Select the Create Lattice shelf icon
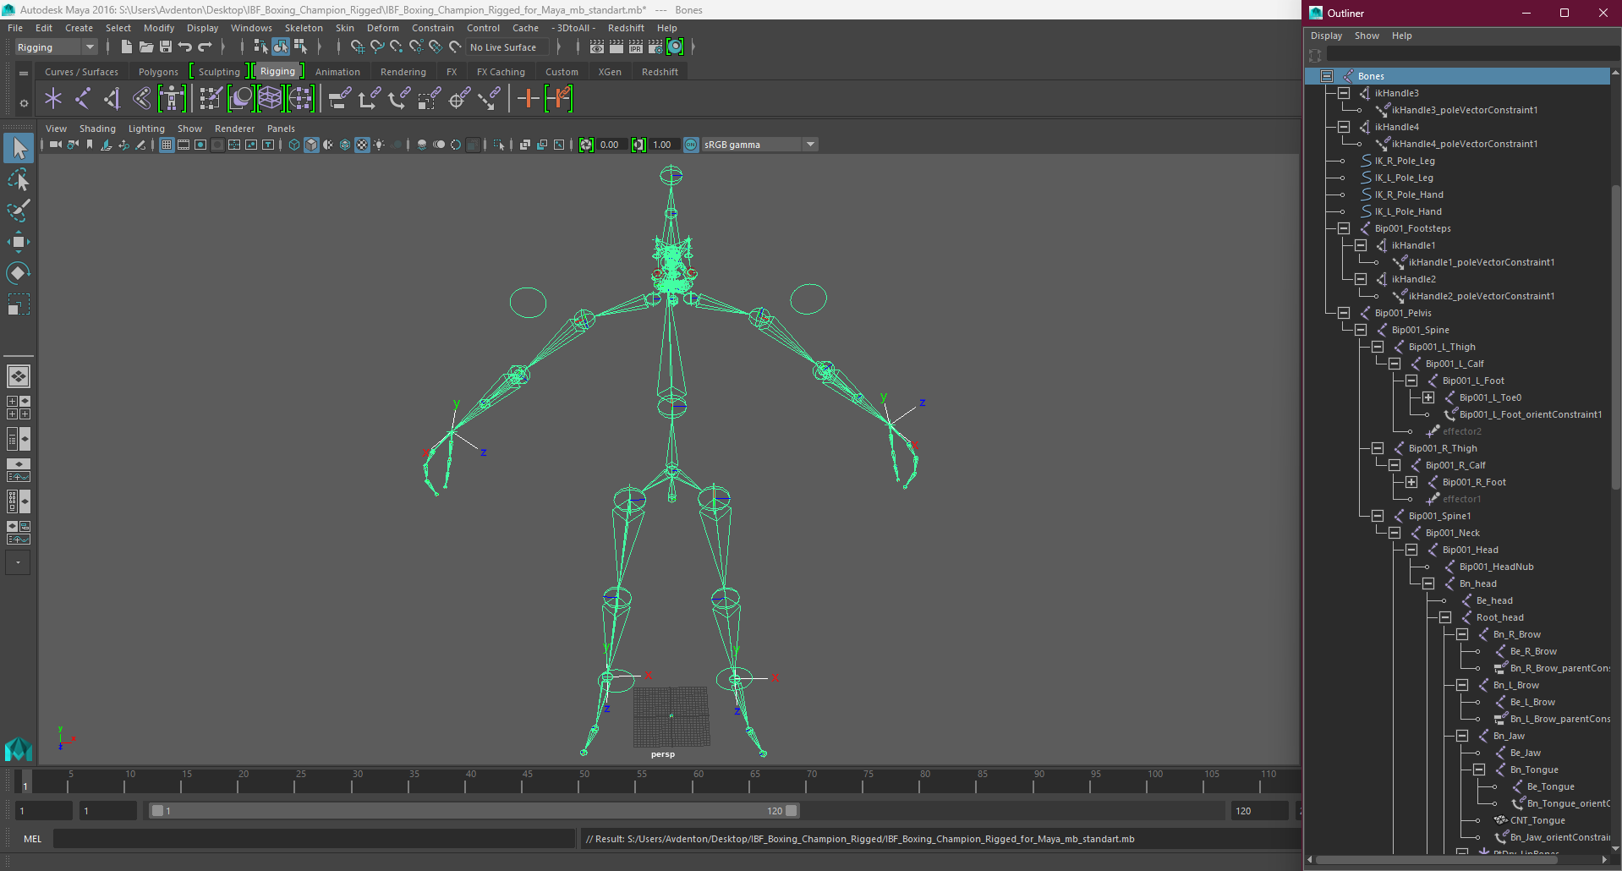1622x871 pixels. (x=270, y=99)
